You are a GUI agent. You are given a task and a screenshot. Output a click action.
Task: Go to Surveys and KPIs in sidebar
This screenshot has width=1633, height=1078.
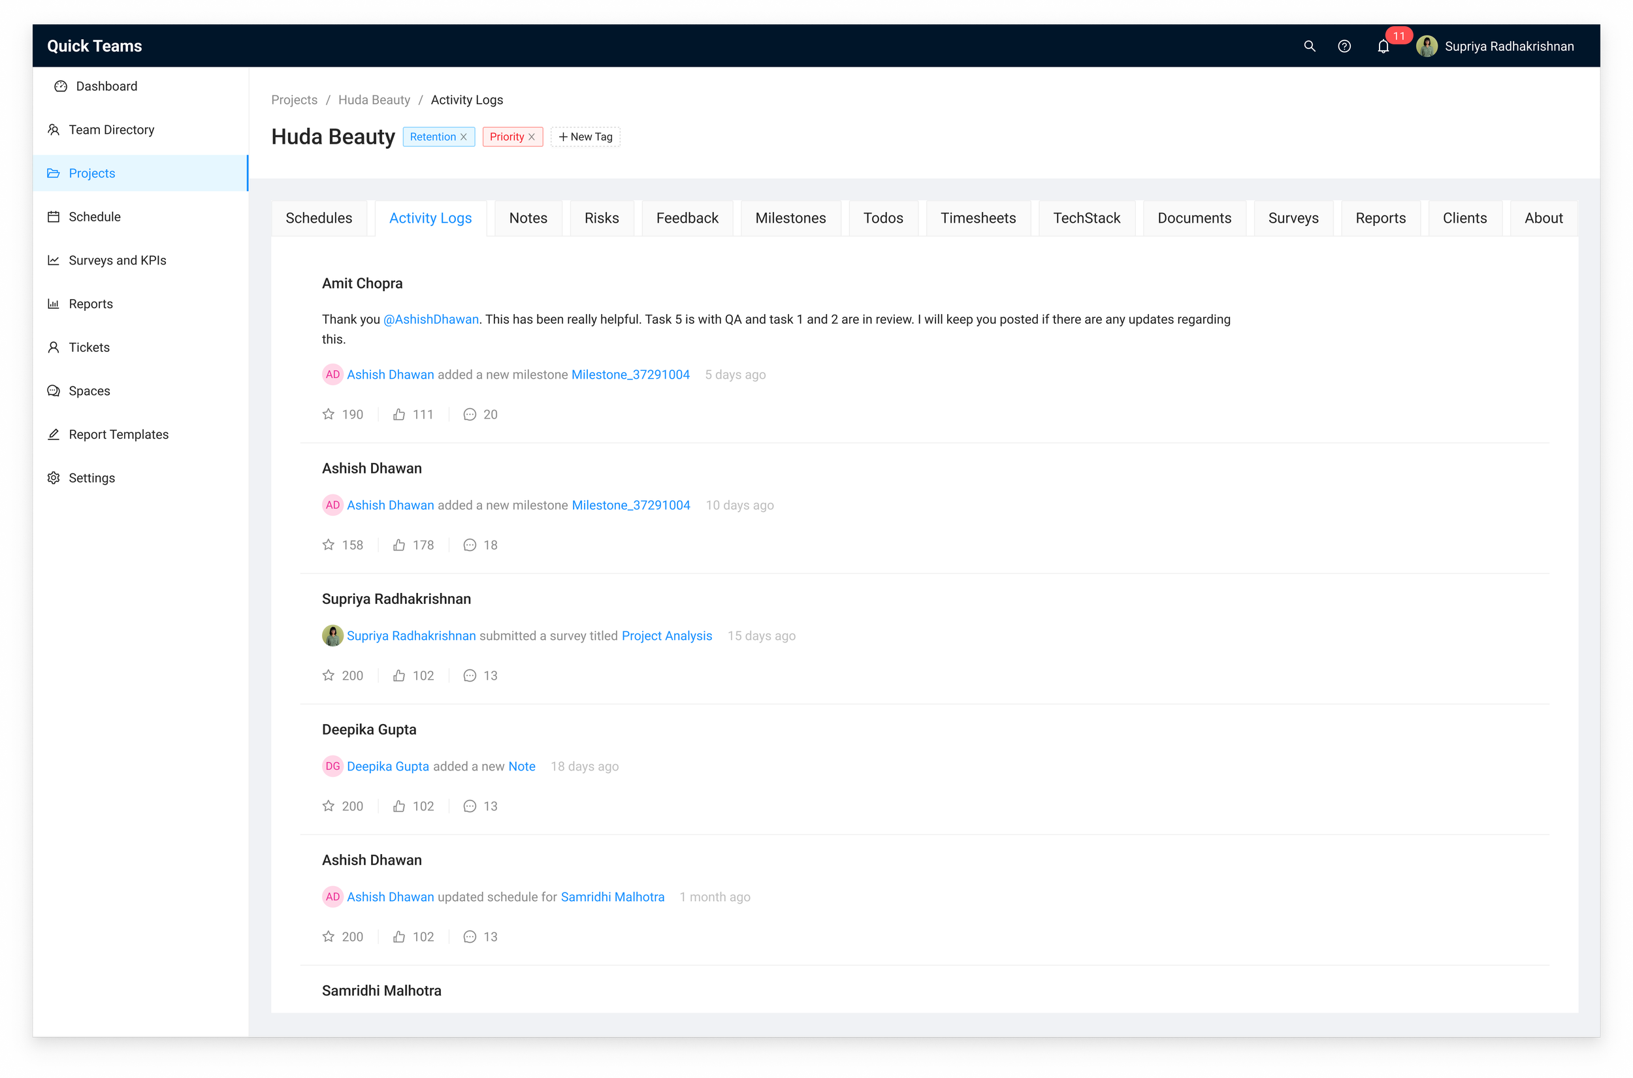point(118,261)
